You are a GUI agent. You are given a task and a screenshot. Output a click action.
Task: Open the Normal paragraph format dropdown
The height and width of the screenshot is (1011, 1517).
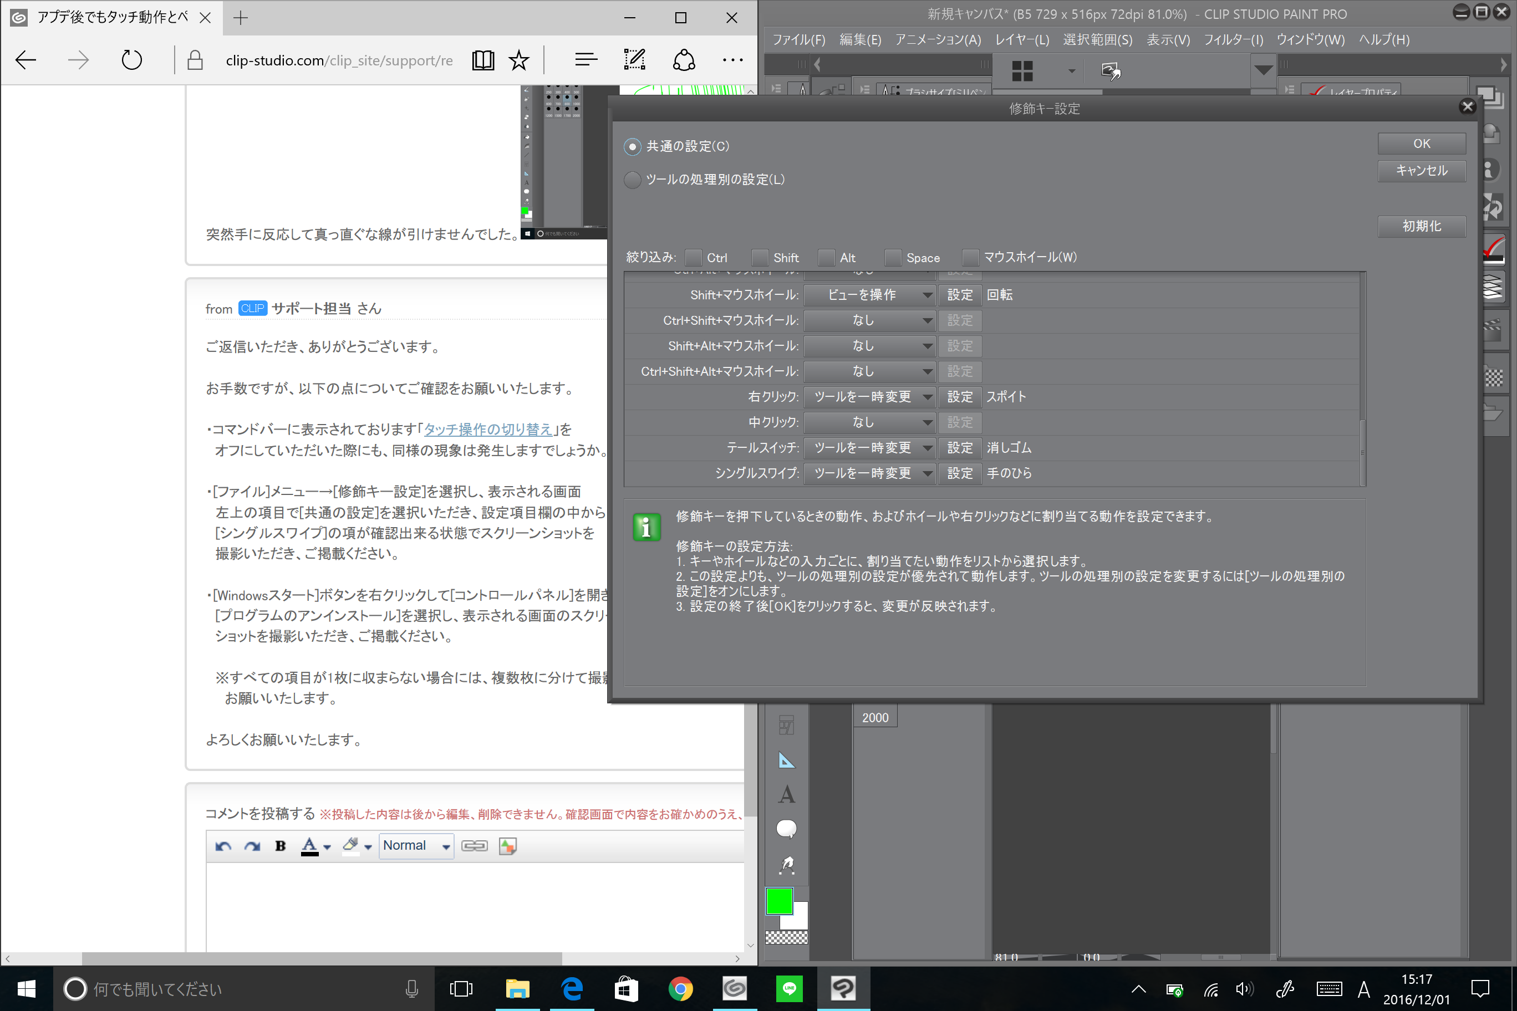(x=416, y=845)
